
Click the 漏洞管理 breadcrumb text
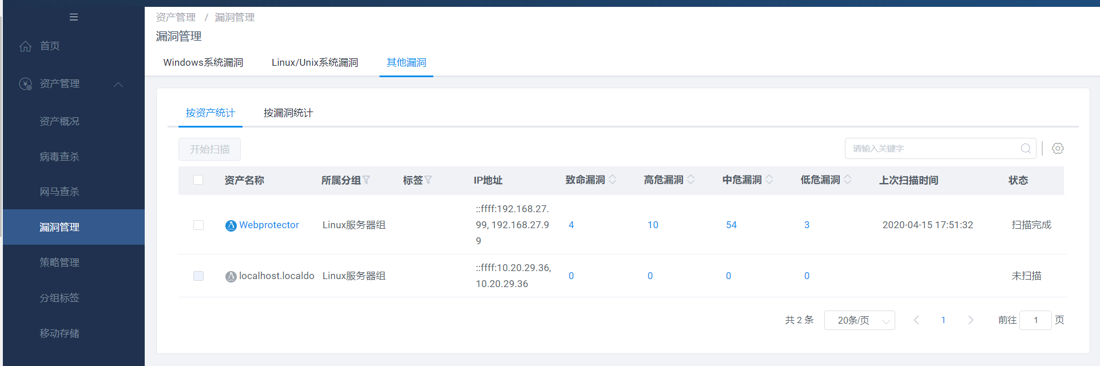tap(235, 17)
